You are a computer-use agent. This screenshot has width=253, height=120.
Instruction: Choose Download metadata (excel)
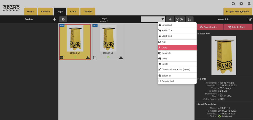(177, 70)
